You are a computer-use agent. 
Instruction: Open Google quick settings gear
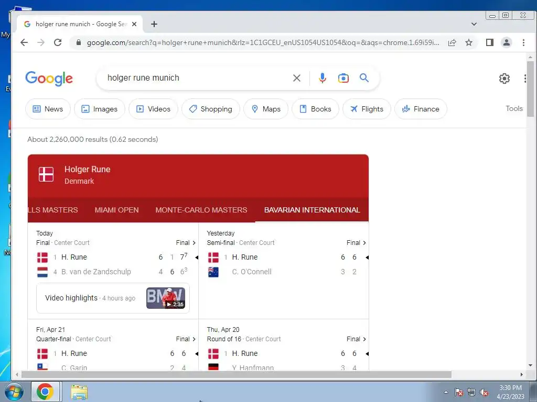tap(504, 79)
